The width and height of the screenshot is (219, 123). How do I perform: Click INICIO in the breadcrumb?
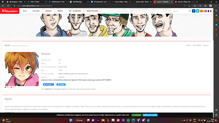point(188,45)
